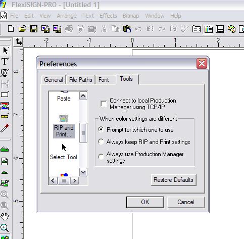Click tool list scroll-up arrow
This screenshot has height=239, width=244.
coord(83,96)
